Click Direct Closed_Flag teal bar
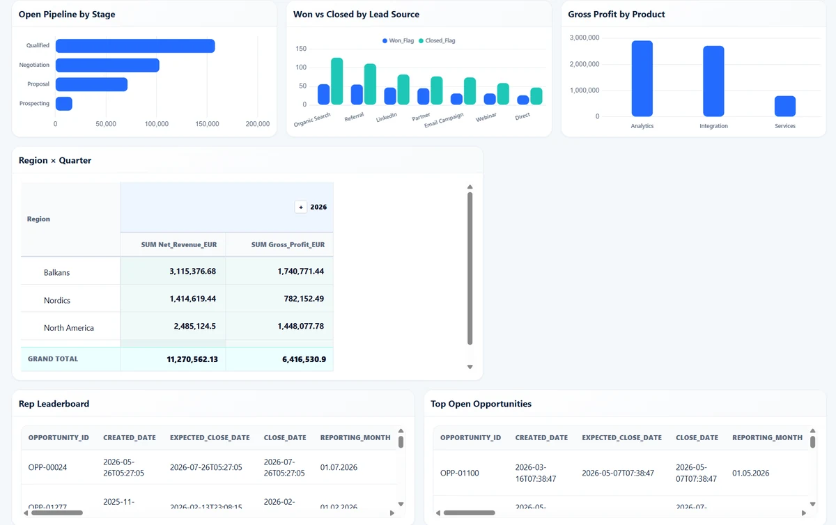The height and width of the screenshot is (525, 836). 536,96
